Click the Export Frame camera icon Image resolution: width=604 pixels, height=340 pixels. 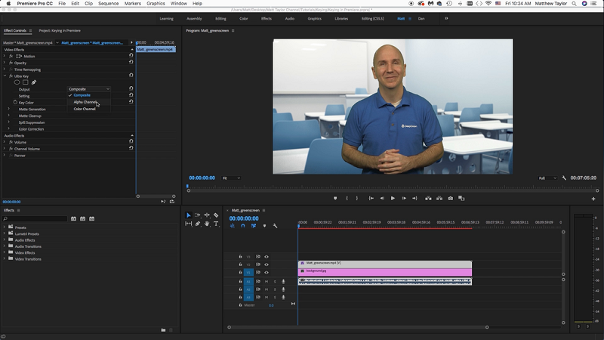point(451,198)
